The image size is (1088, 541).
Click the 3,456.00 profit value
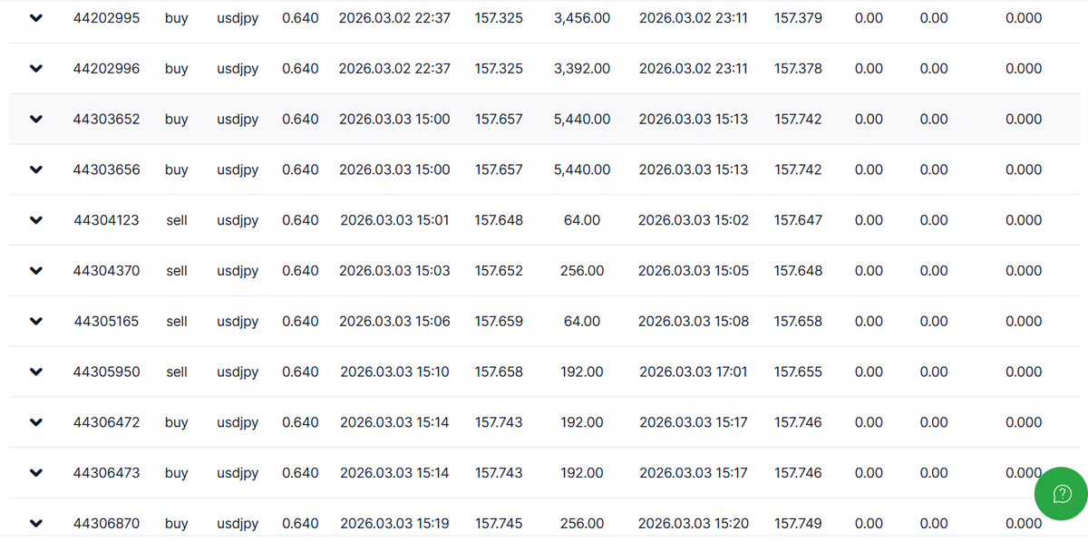(x=581, y=17)
